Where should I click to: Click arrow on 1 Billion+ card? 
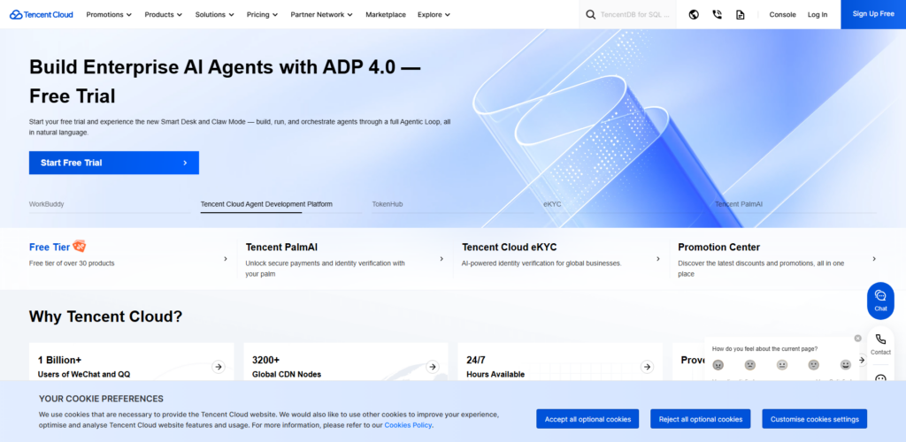point(218,366)
